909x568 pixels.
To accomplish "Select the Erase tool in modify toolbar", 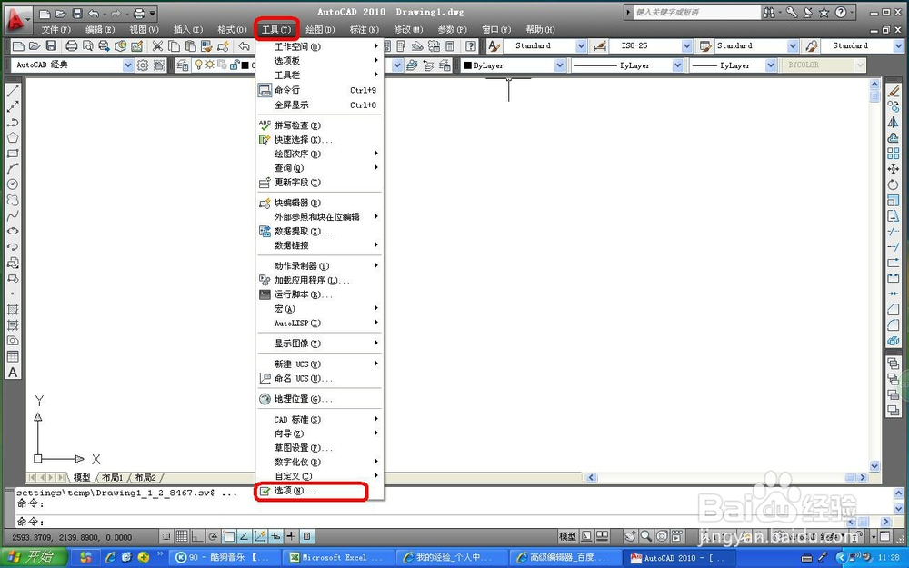I will click(894, 91).
